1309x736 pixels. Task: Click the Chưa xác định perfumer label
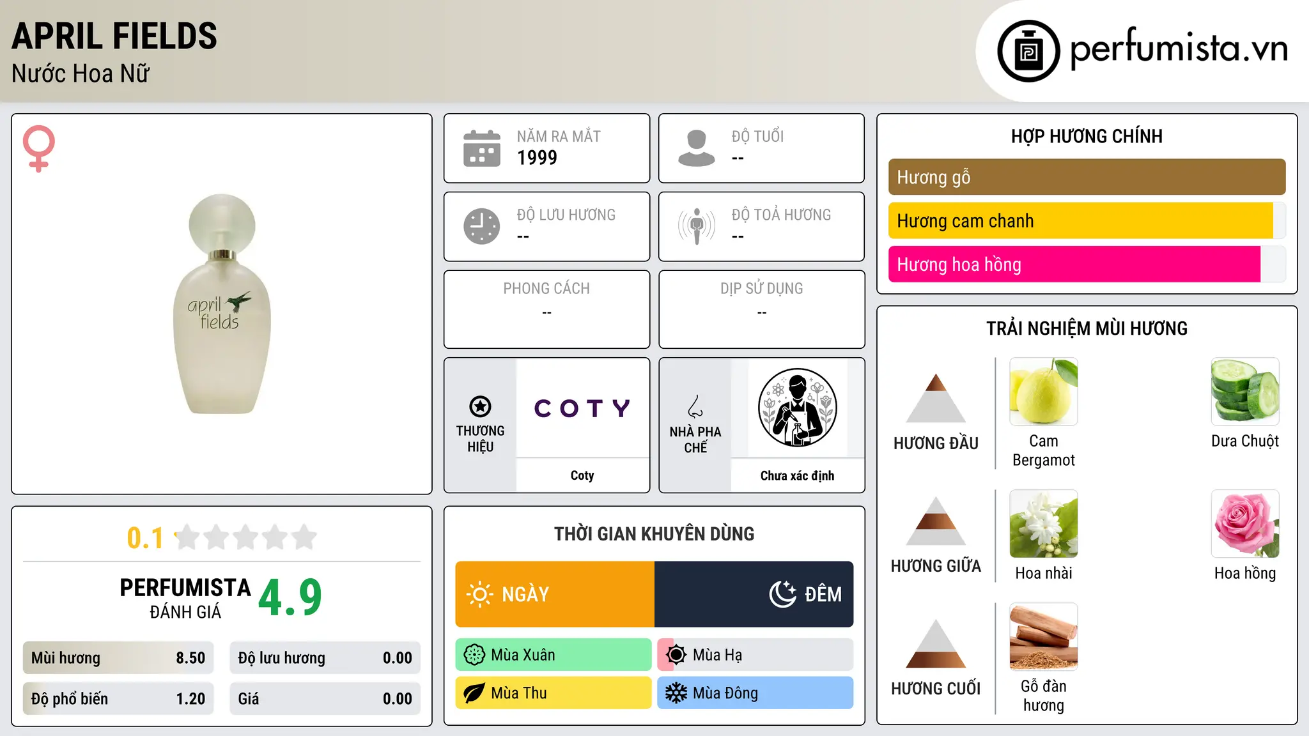click(797, 475)
